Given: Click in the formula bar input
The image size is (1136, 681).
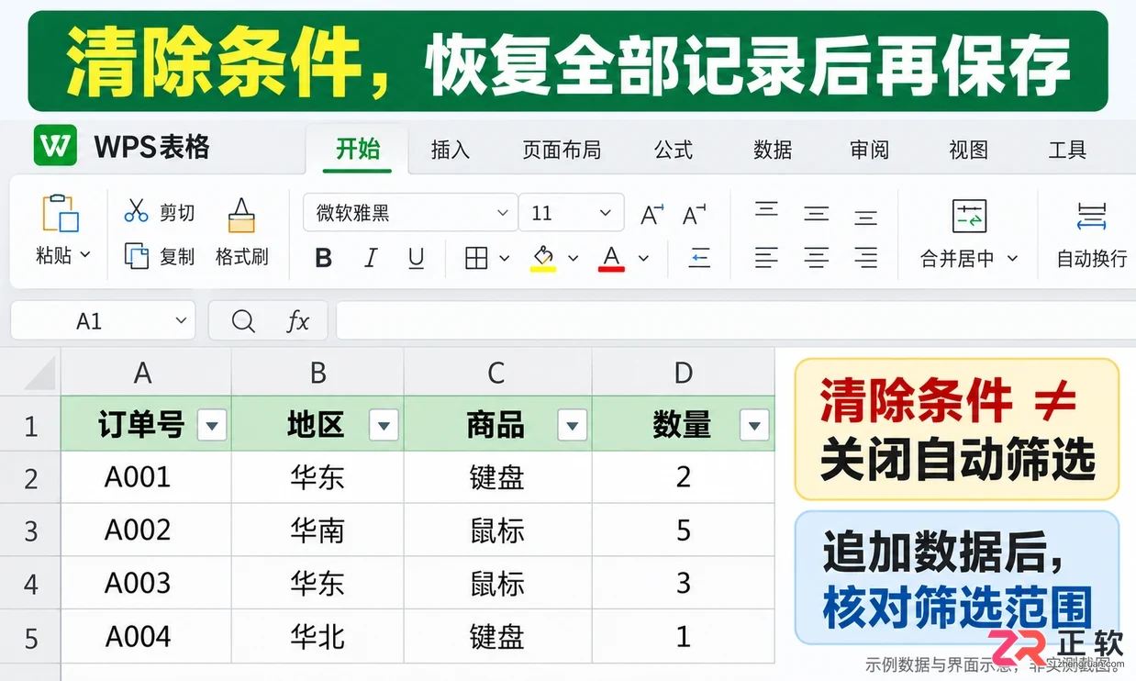Looking at the screenshot, I should point(735,321).
